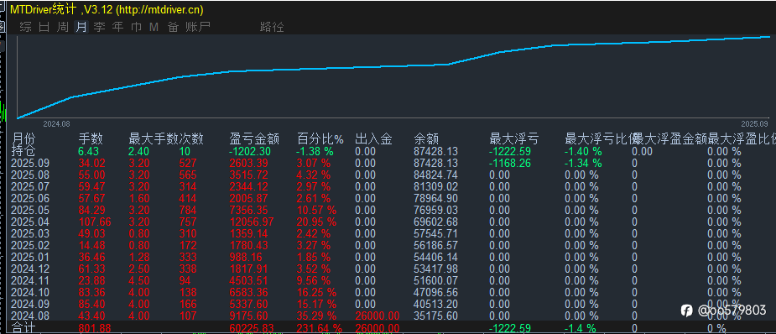Click the floating loss value -1168.26
776x334 pixels.
tap(510, 164)
